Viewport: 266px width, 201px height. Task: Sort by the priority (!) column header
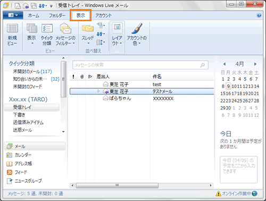pyautogui.click(x=73, y=77)
